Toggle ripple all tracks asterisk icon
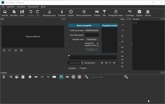The image size is (165, 104). [x=80, y=77]
